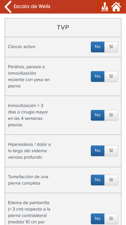
Task: Tap the Tumefacción de una pierna completa text
Action: click(x=28, y=180)
